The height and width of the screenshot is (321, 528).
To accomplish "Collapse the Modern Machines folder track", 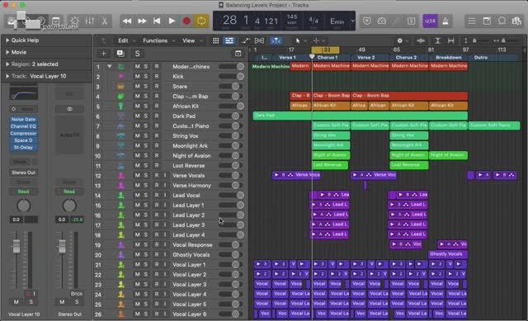I will (x=110, y=66).
